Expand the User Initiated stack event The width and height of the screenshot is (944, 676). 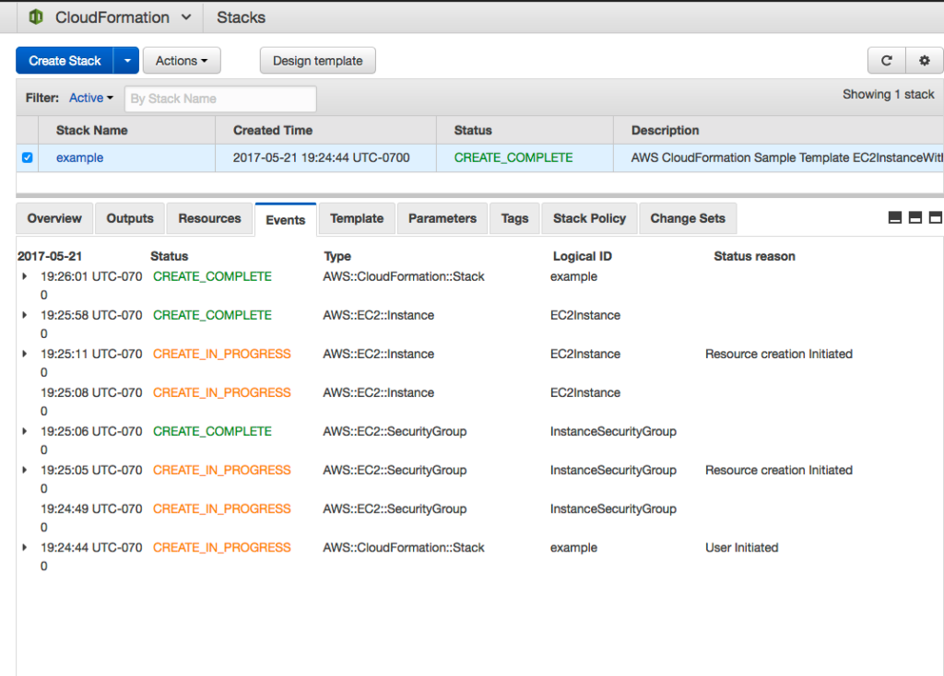click(x=25, y=546)
